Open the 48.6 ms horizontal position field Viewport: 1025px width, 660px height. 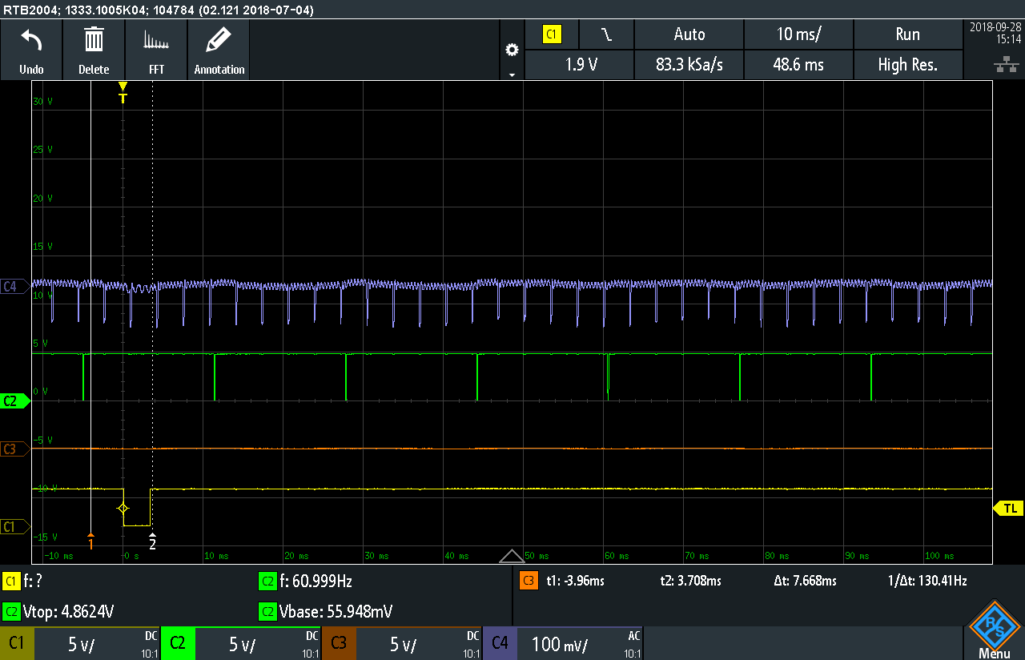click(x=798, y=65)
